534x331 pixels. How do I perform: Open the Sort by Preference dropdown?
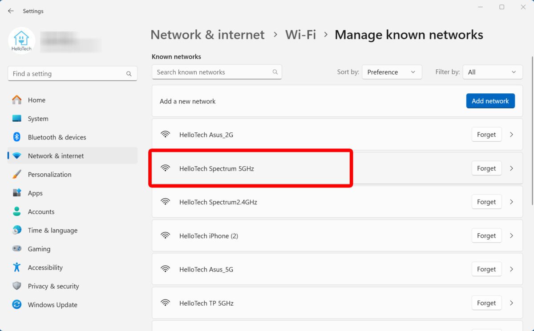coord(392,72)
